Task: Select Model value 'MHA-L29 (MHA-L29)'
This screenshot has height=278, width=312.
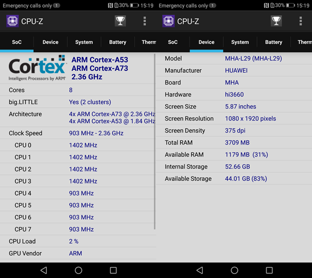Action: click(253, 58)
